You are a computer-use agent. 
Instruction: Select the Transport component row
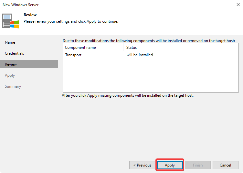tap(73, 55)
